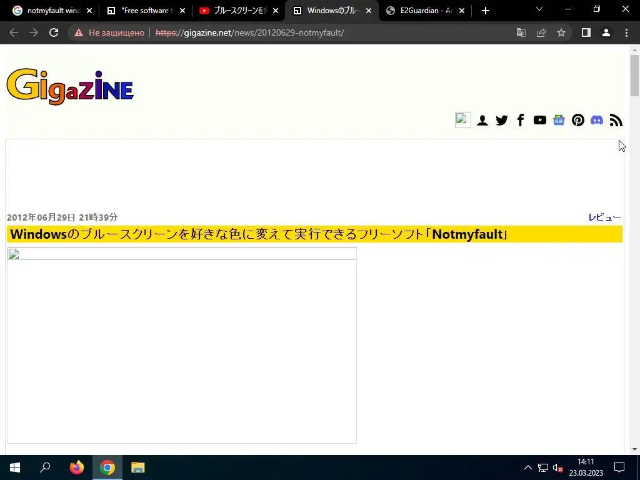
Task: Click the broken article image placeholder
Action: (182, 345)
